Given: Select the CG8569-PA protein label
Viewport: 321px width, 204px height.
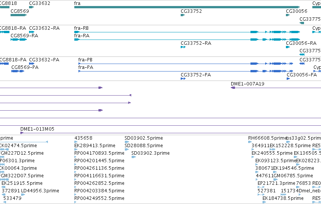Looking at the screenshot, I should click(25, 67).
